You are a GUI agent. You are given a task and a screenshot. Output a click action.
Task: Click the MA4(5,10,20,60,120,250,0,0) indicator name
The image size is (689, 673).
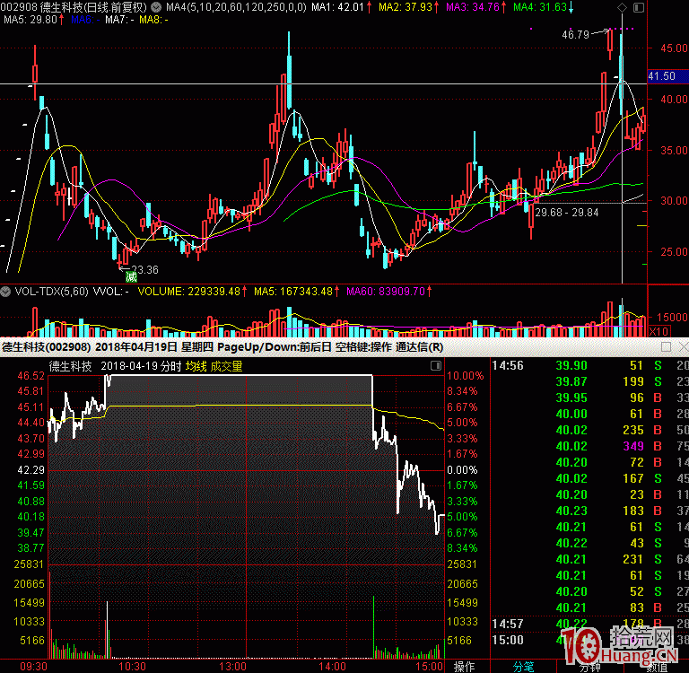237,7
